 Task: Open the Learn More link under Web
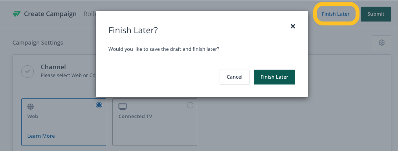(41, 136)
